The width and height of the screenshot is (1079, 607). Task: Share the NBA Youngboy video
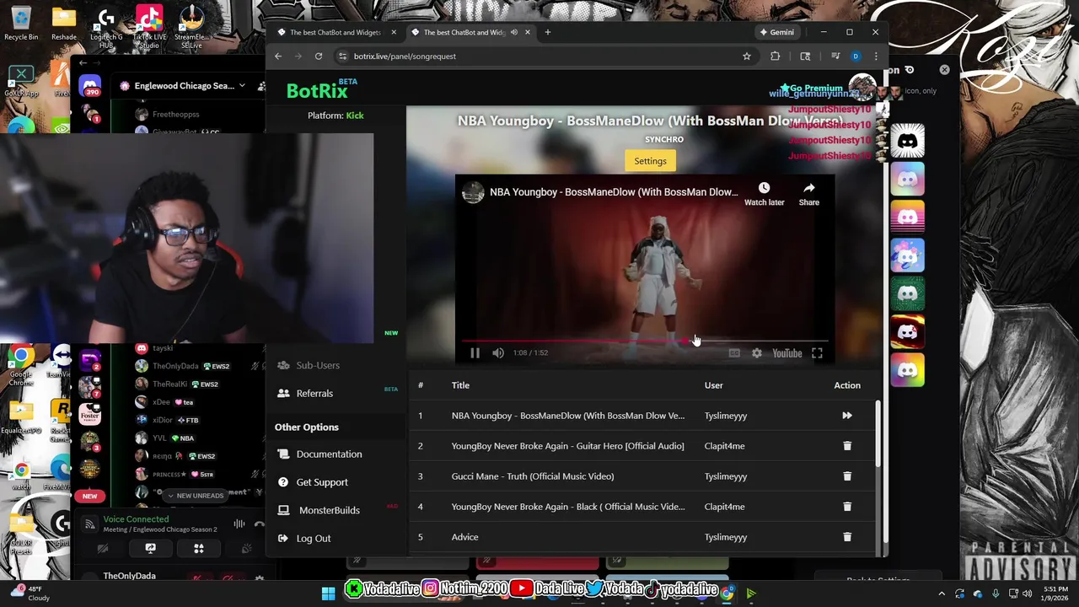click(x=808, y=194)
